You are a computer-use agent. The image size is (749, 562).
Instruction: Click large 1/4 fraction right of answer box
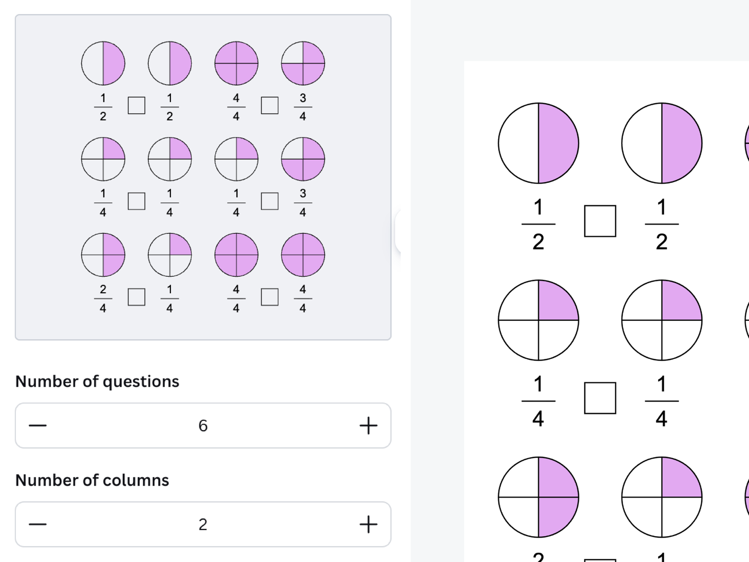pos(661,401)
